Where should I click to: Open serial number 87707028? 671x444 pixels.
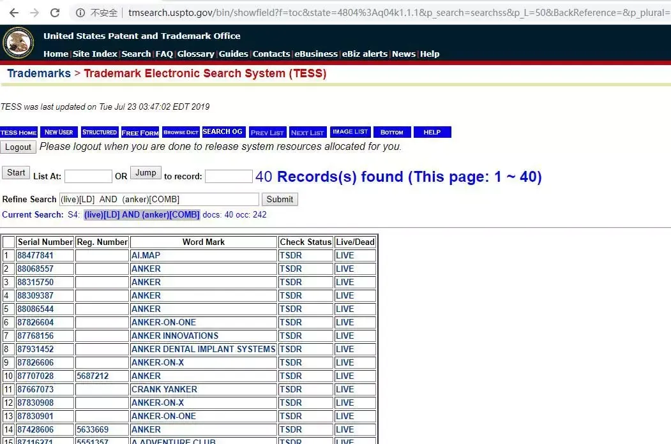pos(35,376)
